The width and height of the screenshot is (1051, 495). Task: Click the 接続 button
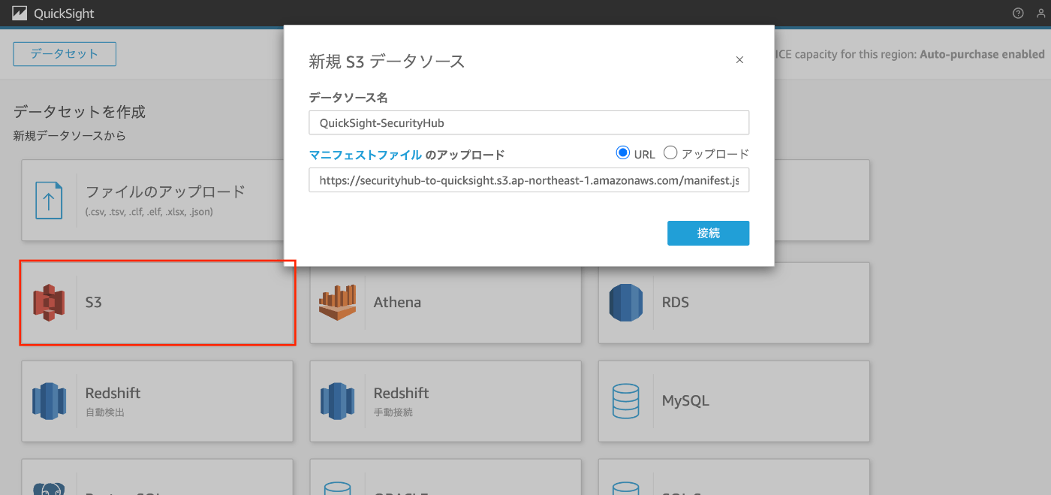pyautogui.click(x=708, y=233)
